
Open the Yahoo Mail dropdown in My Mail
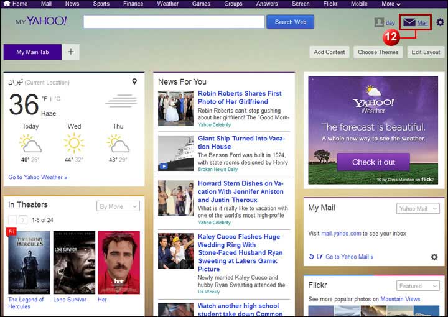point(418,209)
